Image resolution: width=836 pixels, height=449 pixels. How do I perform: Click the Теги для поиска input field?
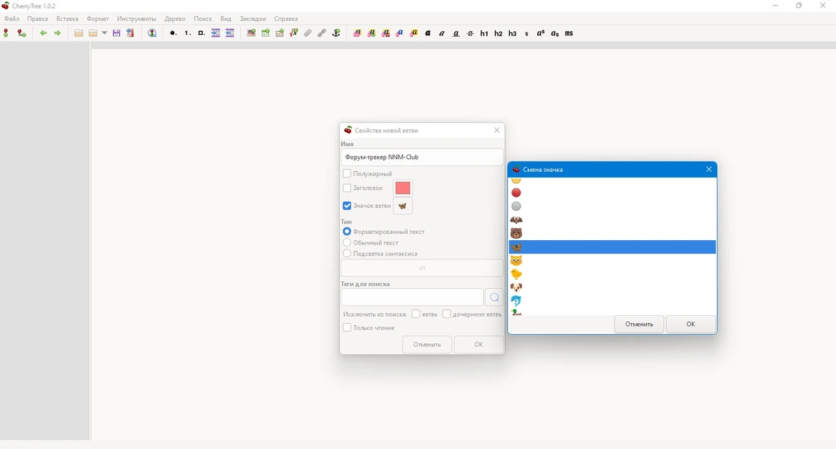coord(412,297)
